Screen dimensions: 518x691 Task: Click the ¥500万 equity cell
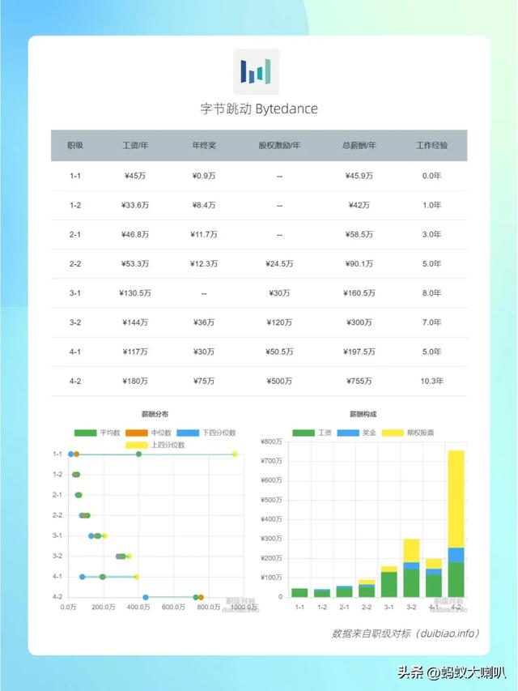click(x=279, y=382)
